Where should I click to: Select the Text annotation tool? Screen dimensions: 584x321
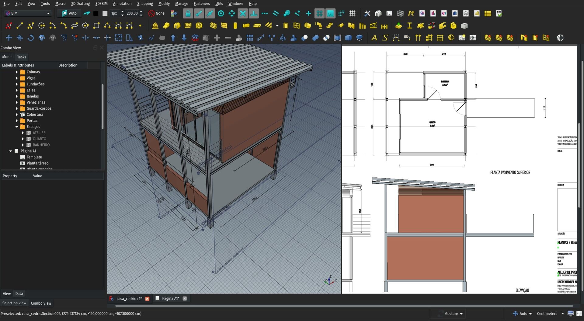tap(374, 38)
